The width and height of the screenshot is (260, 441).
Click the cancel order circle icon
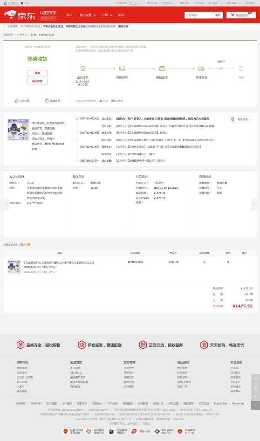(47, 101)
